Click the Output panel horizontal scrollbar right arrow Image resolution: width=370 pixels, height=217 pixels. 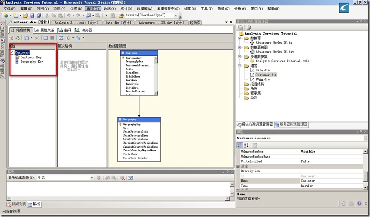[227, 198]
